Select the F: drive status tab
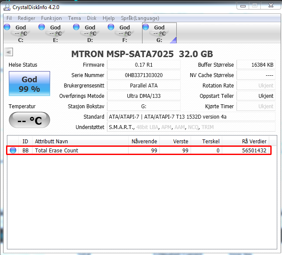Viewport: 282px width, 255px height. [x=125, y=33]
